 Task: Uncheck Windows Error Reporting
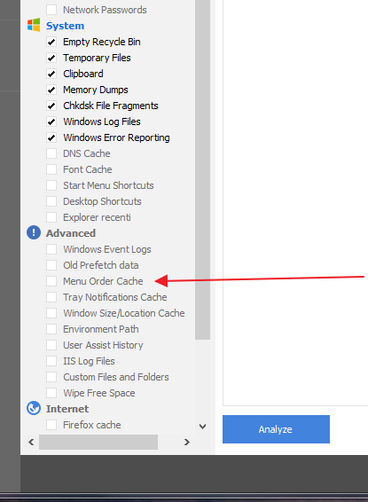coord(51,137)
